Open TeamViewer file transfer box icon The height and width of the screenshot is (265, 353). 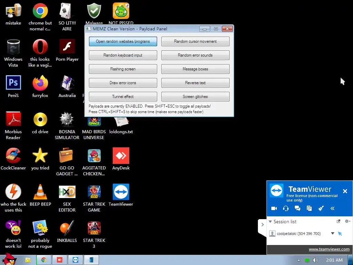[309, 208]
